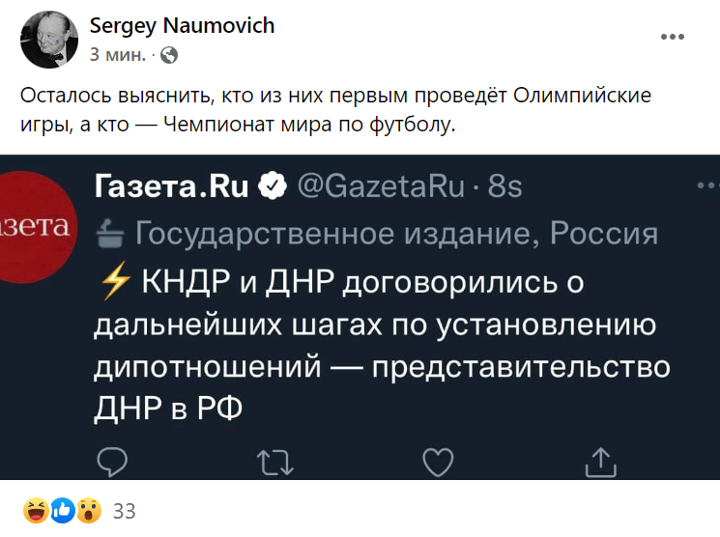
Task: Click the Wow surprised reaction emoji
Action: coord(87,511)
